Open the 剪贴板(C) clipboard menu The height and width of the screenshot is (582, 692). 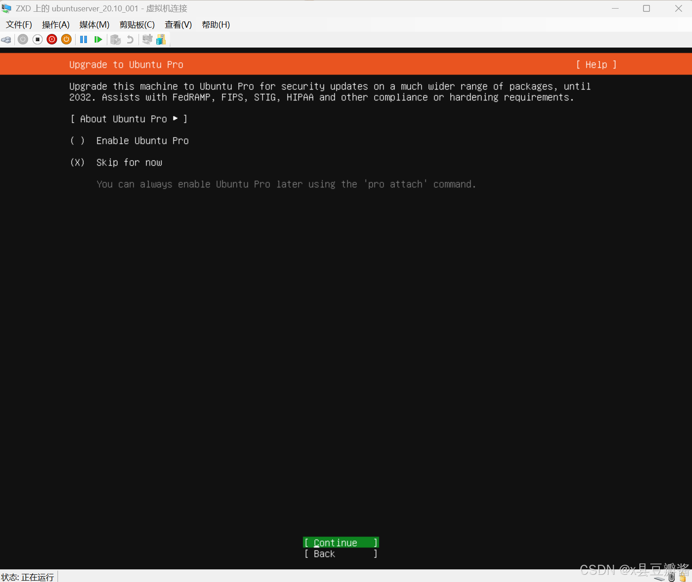[137, 24]
